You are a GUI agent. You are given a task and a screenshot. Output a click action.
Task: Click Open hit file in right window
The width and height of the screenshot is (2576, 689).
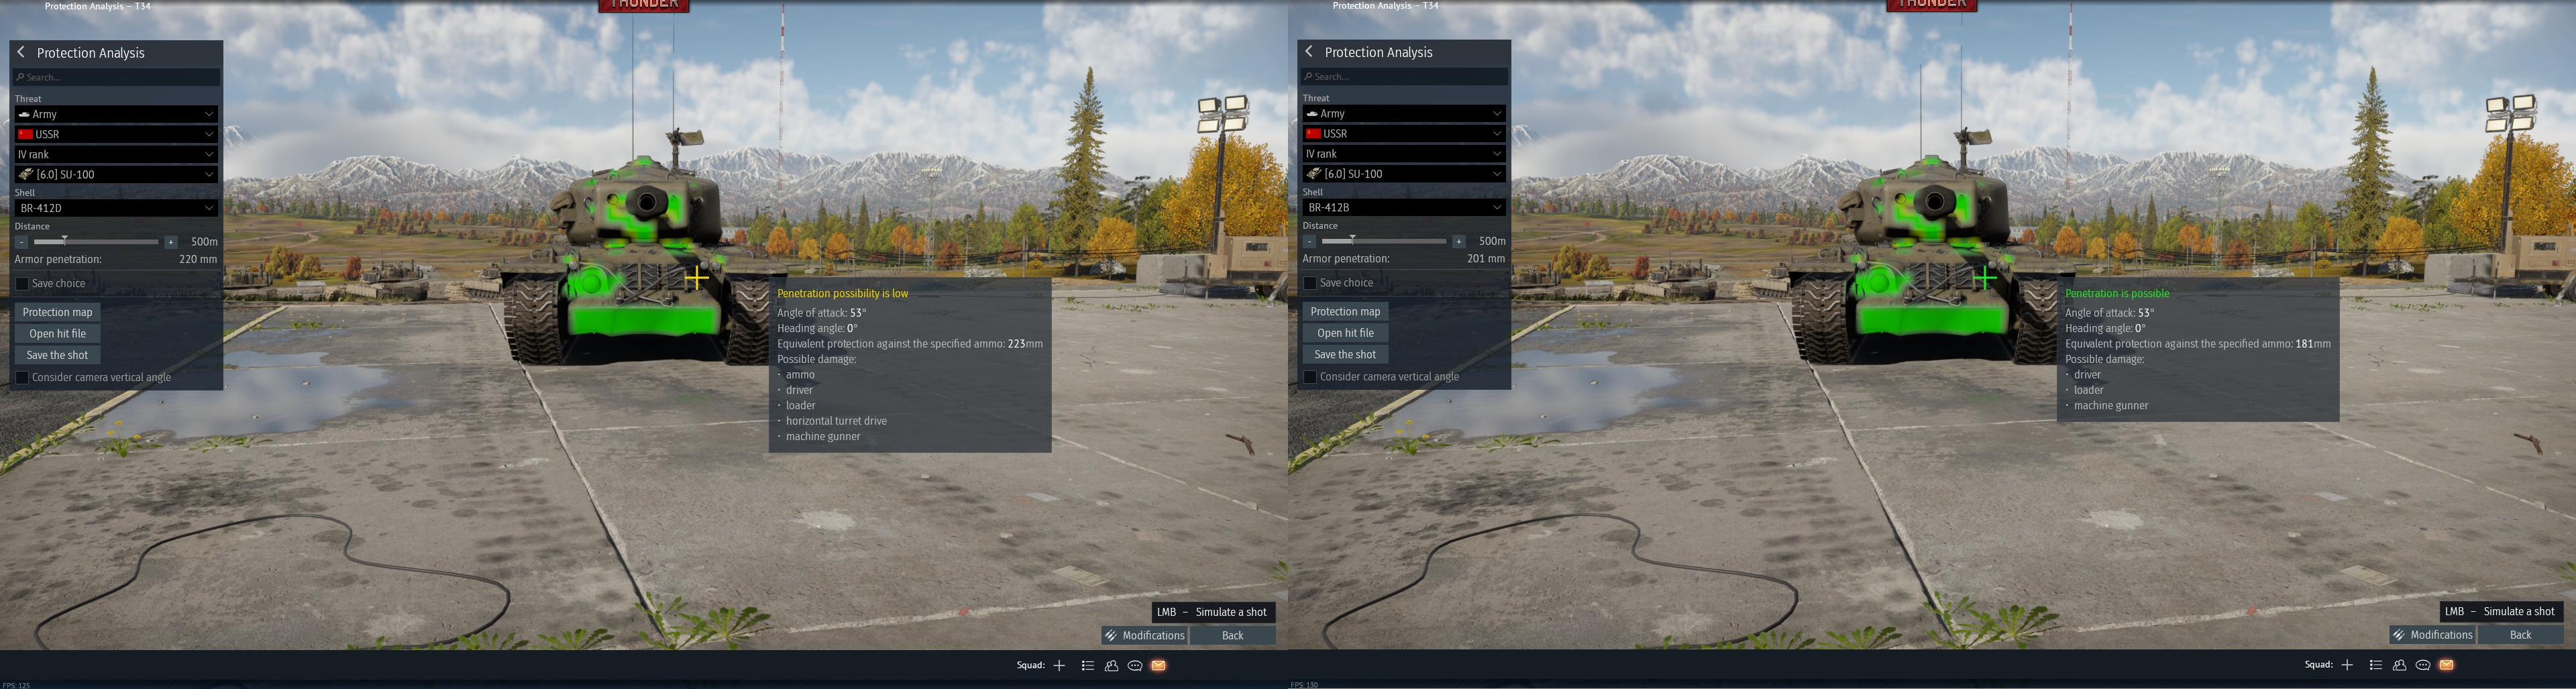pos(1345,333)
